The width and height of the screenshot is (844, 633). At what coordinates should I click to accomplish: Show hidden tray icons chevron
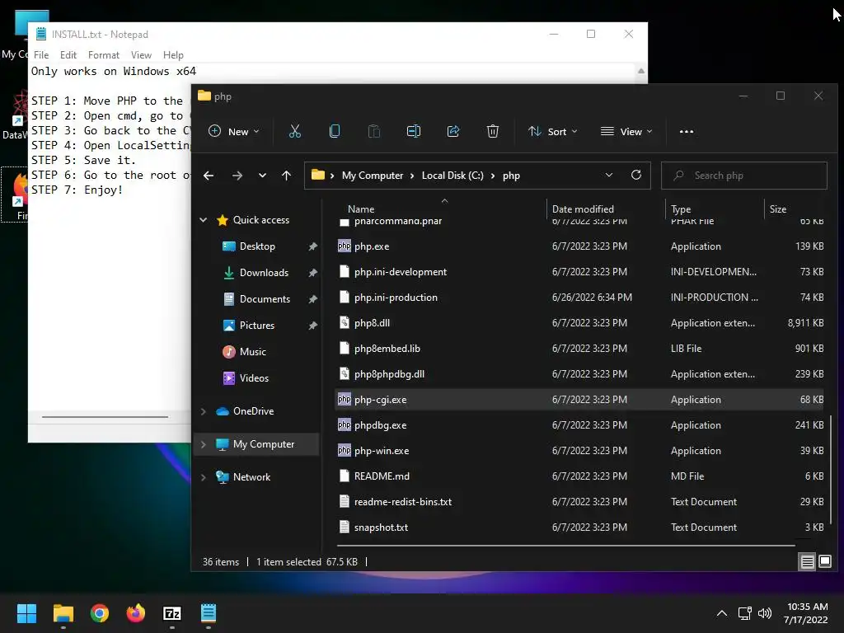(x=722, y=613)
